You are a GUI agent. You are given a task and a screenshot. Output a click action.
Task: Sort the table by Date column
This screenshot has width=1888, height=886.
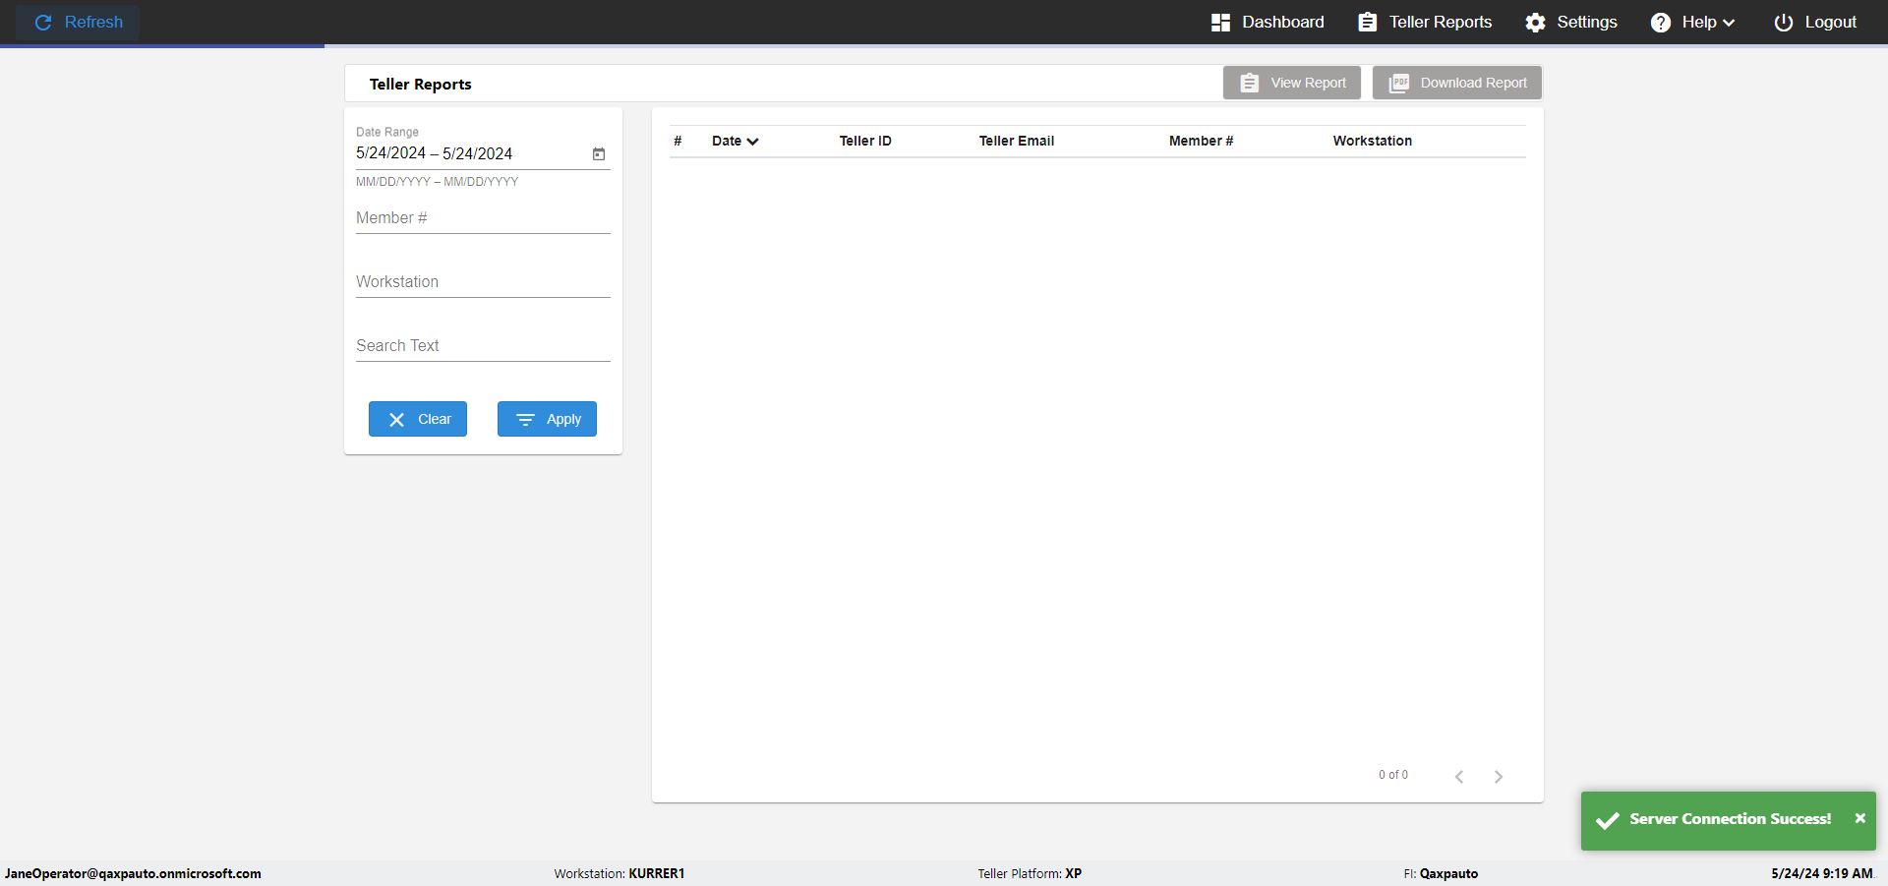point(735,141)
